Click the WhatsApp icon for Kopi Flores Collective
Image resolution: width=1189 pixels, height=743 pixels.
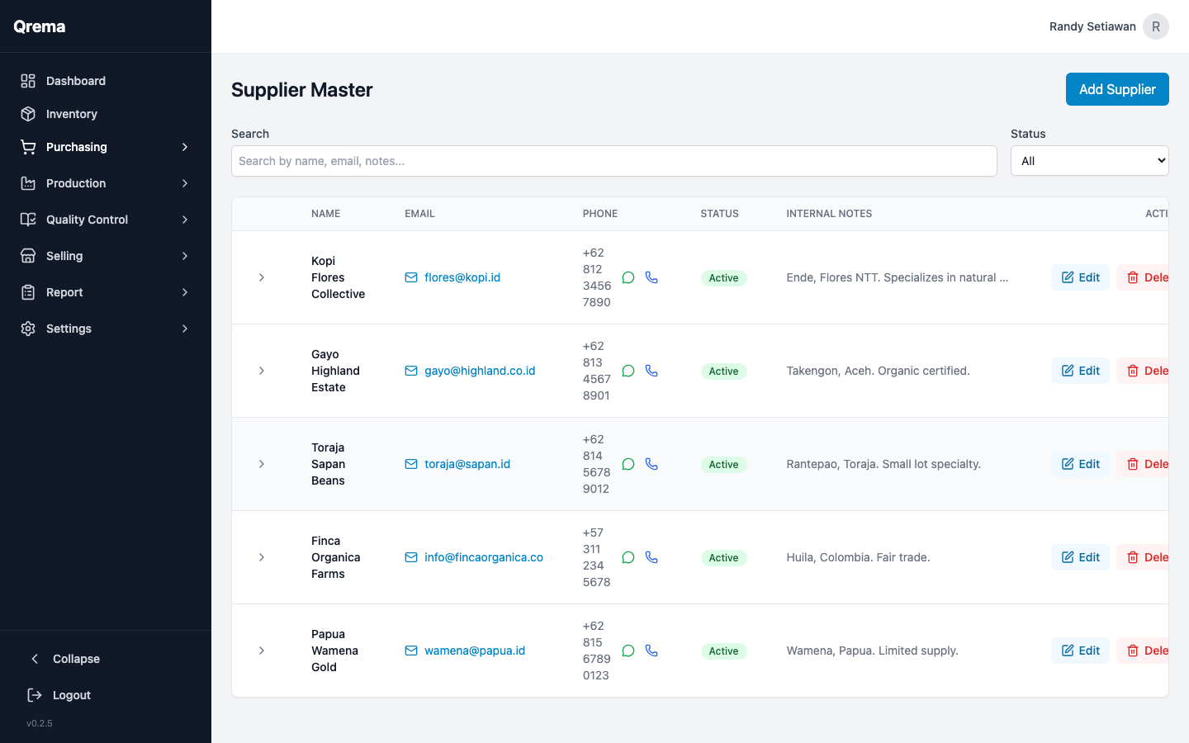tap(628, 277)
